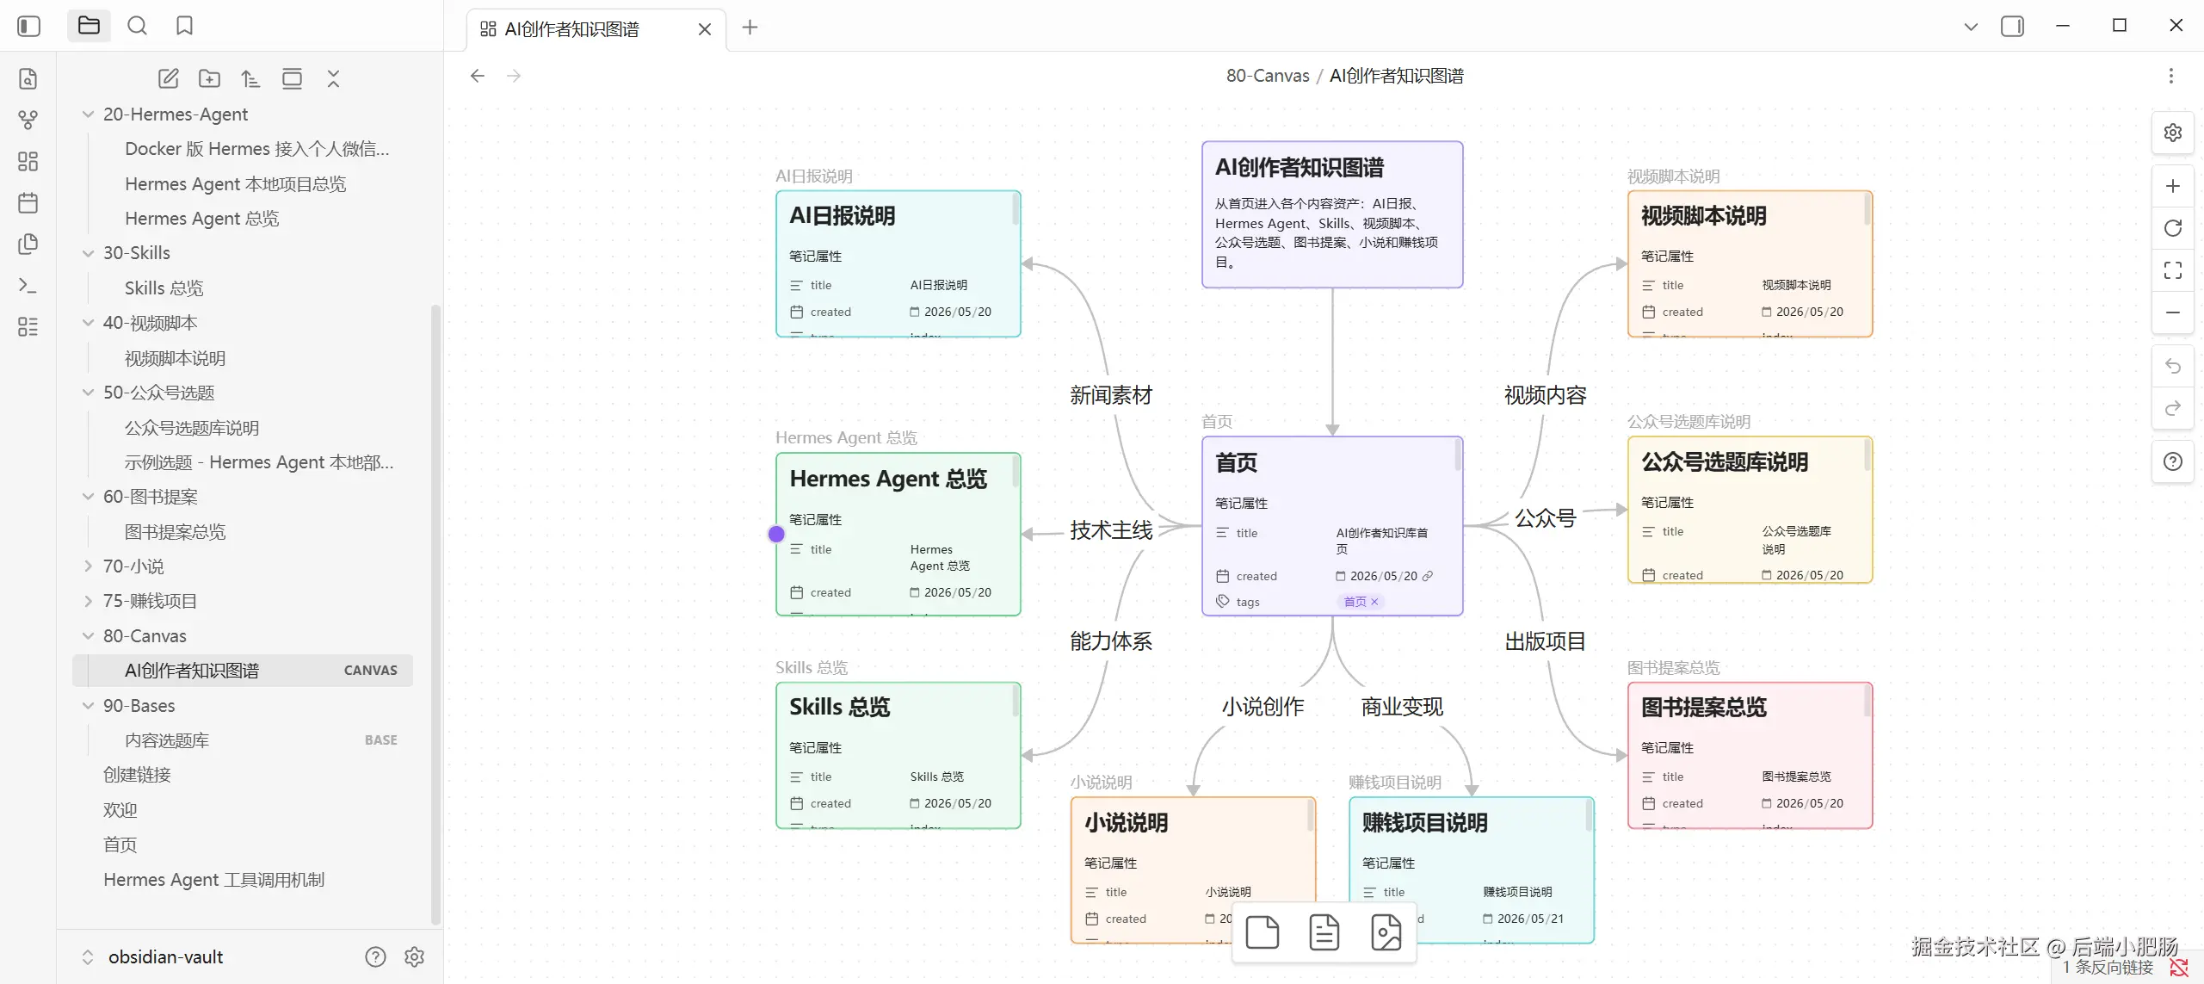Viewport: 2204px width, 984px height.
Task: Zoom in on canvas
Action: coord(2172,186)
